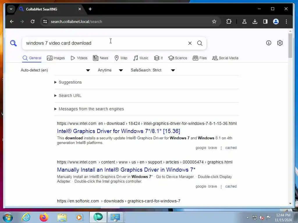The width and height of the screenshot is (298, 223).
Task: Toggle the browser side panel
Action: [x=265, y=21]
